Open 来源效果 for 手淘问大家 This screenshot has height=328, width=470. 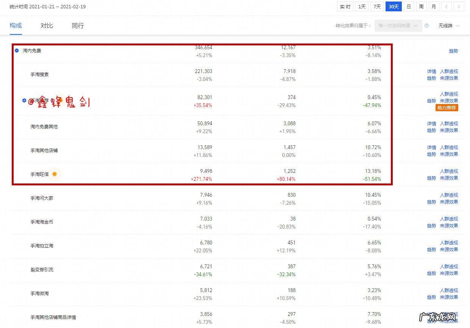click(x=449, y=202)
